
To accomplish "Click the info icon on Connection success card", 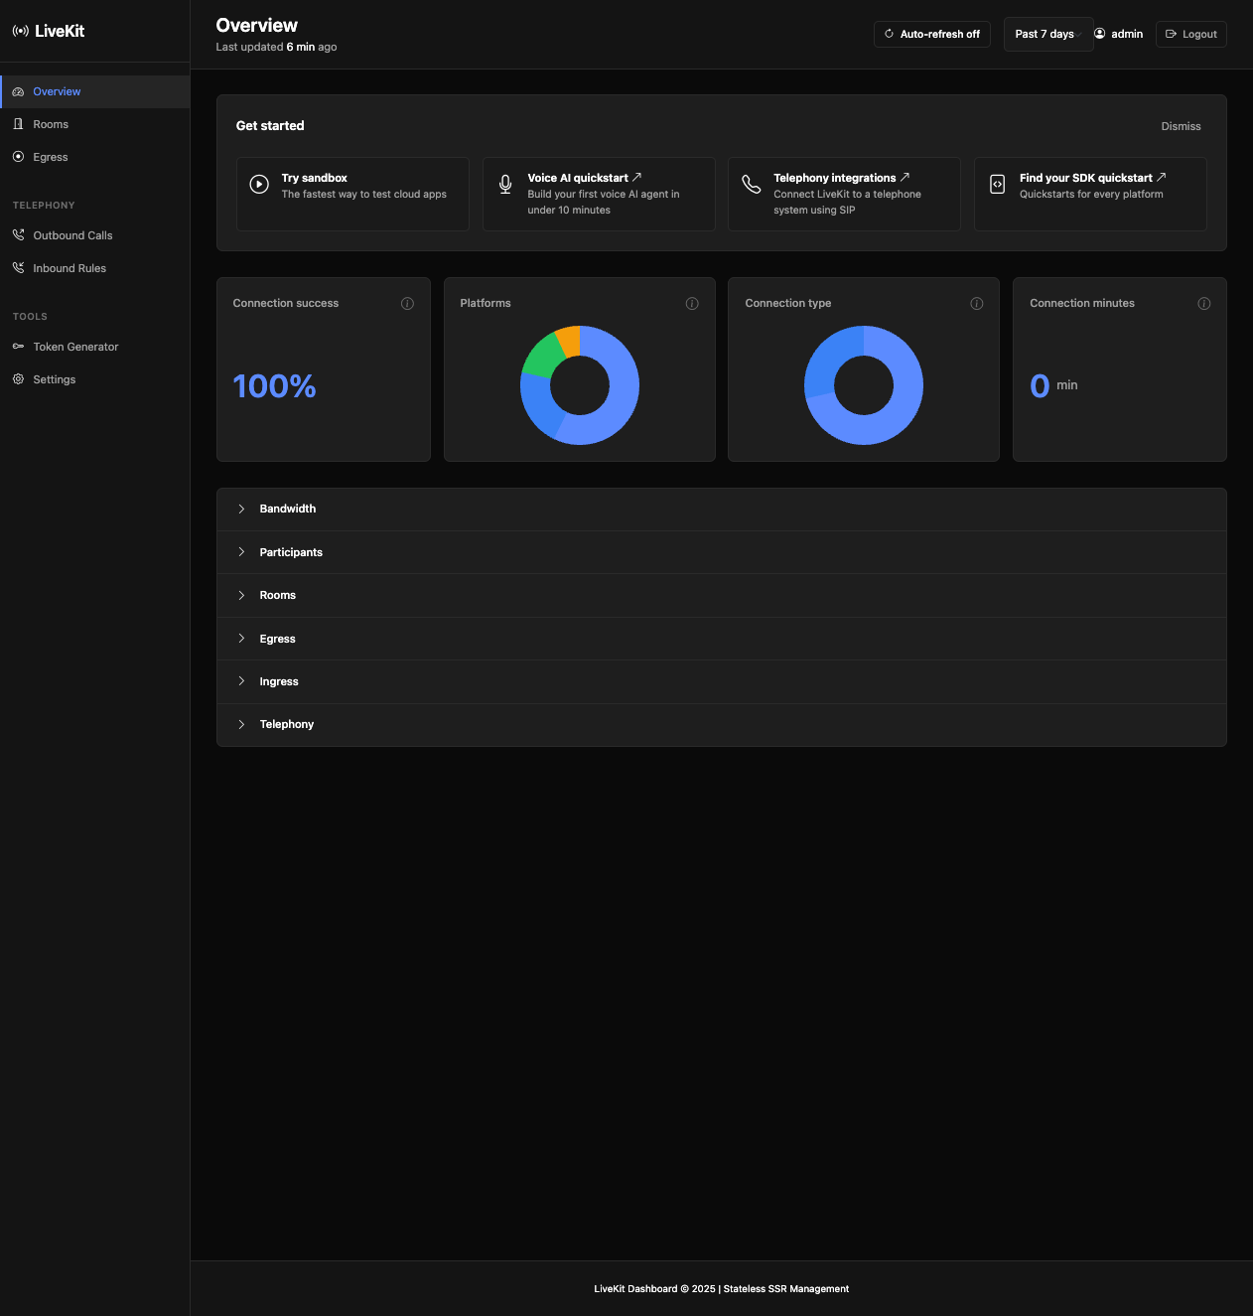I will point(407,304).
